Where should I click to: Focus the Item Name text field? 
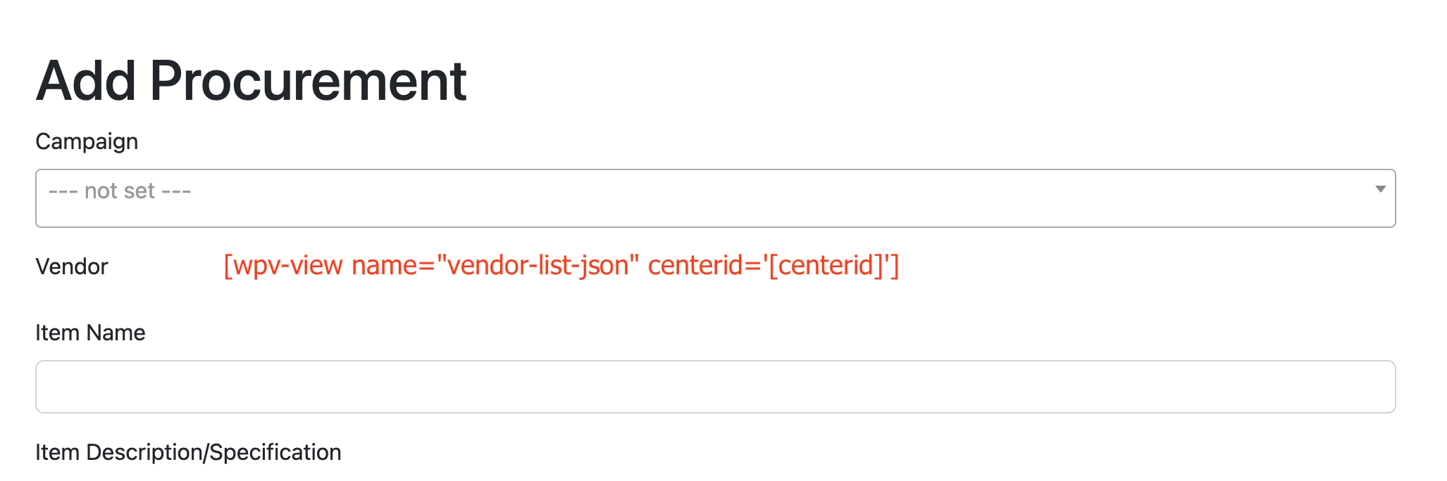click(x=715, y=387)
